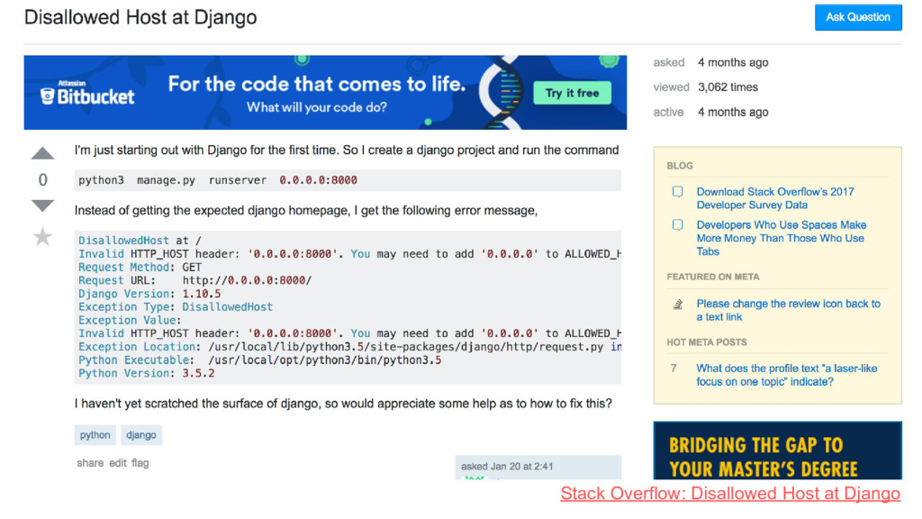Click the edit link under the question

118,463
